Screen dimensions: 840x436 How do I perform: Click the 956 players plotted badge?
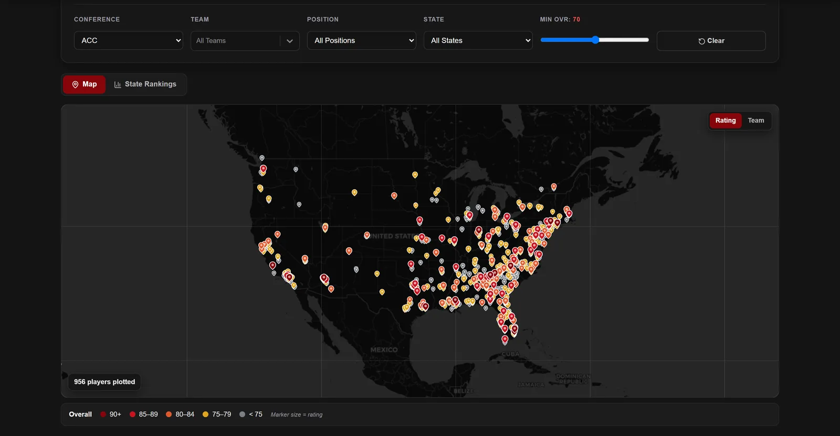click(104, 382)
